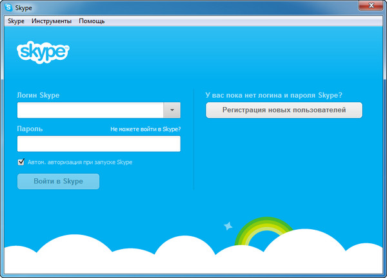This screenshot has width=387, height=278.
Task: Open the Помощь menu
Action: (92, 21)
